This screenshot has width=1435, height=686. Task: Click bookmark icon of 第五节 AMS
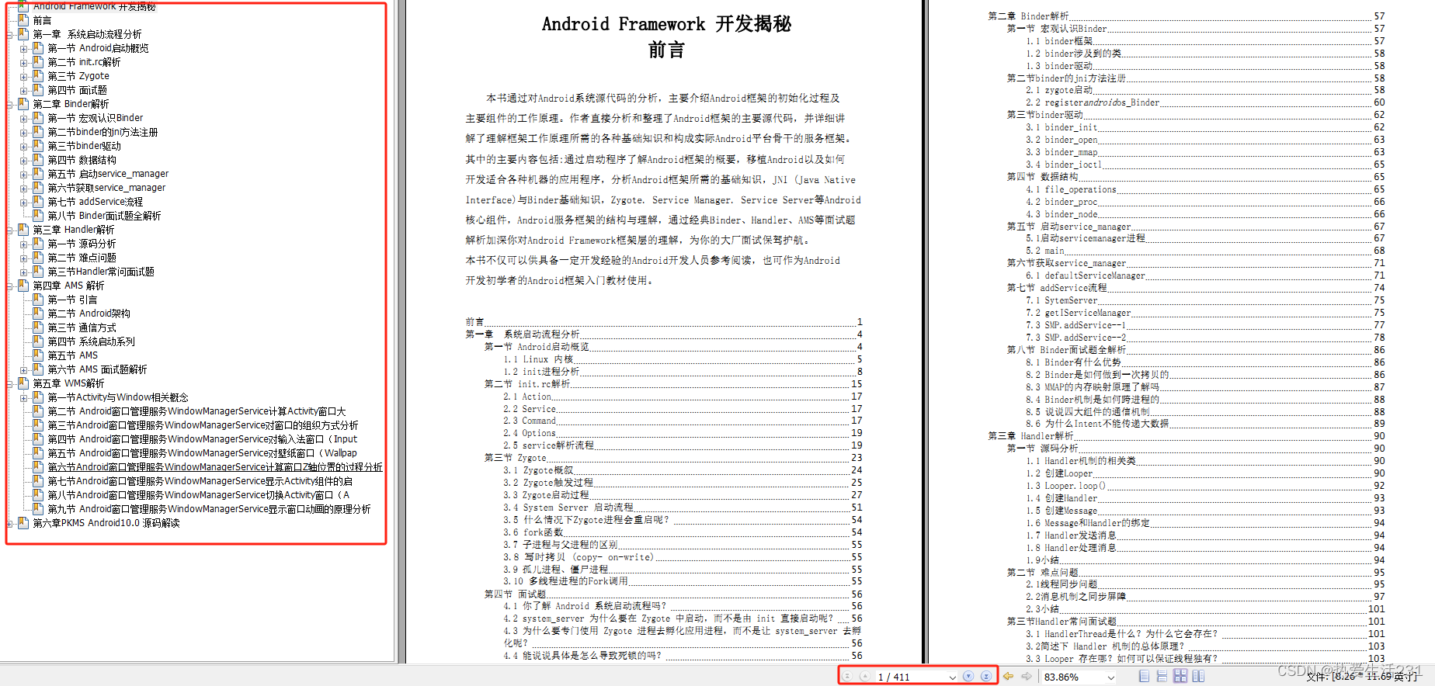[38, 355]
